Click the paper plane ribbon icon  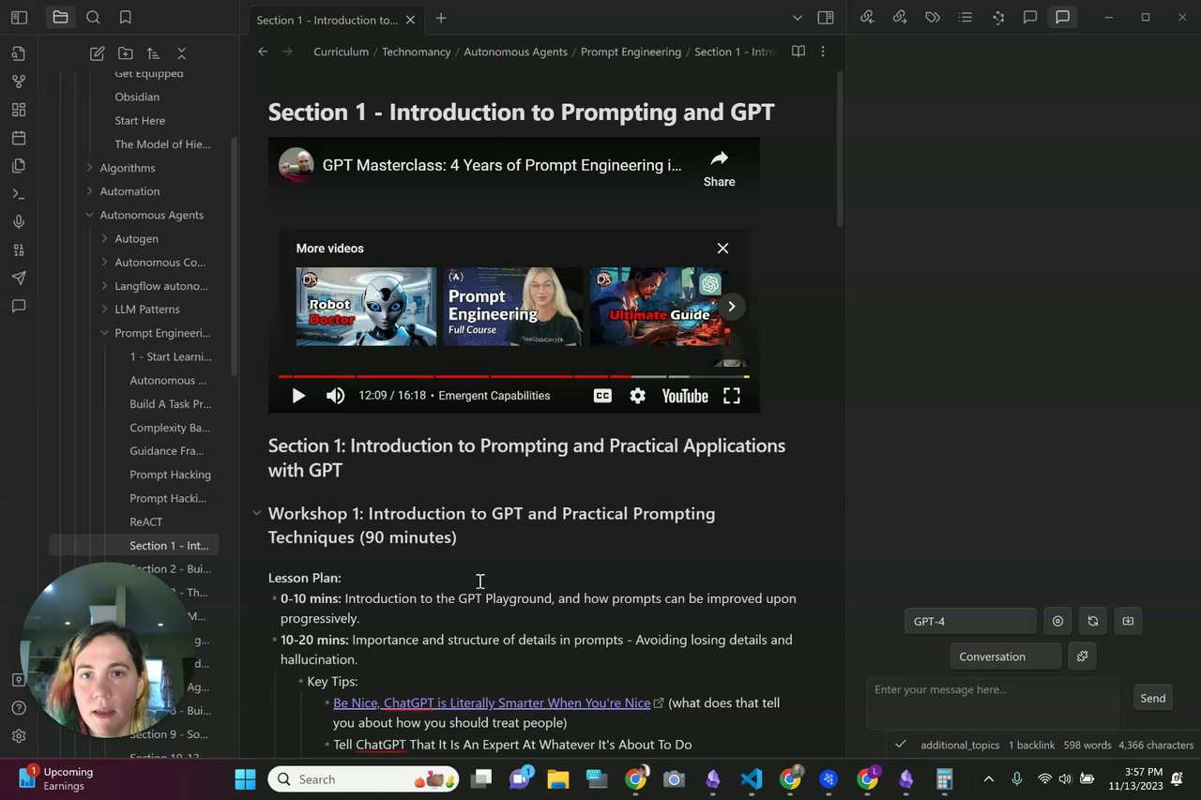[x=19, y=279]
